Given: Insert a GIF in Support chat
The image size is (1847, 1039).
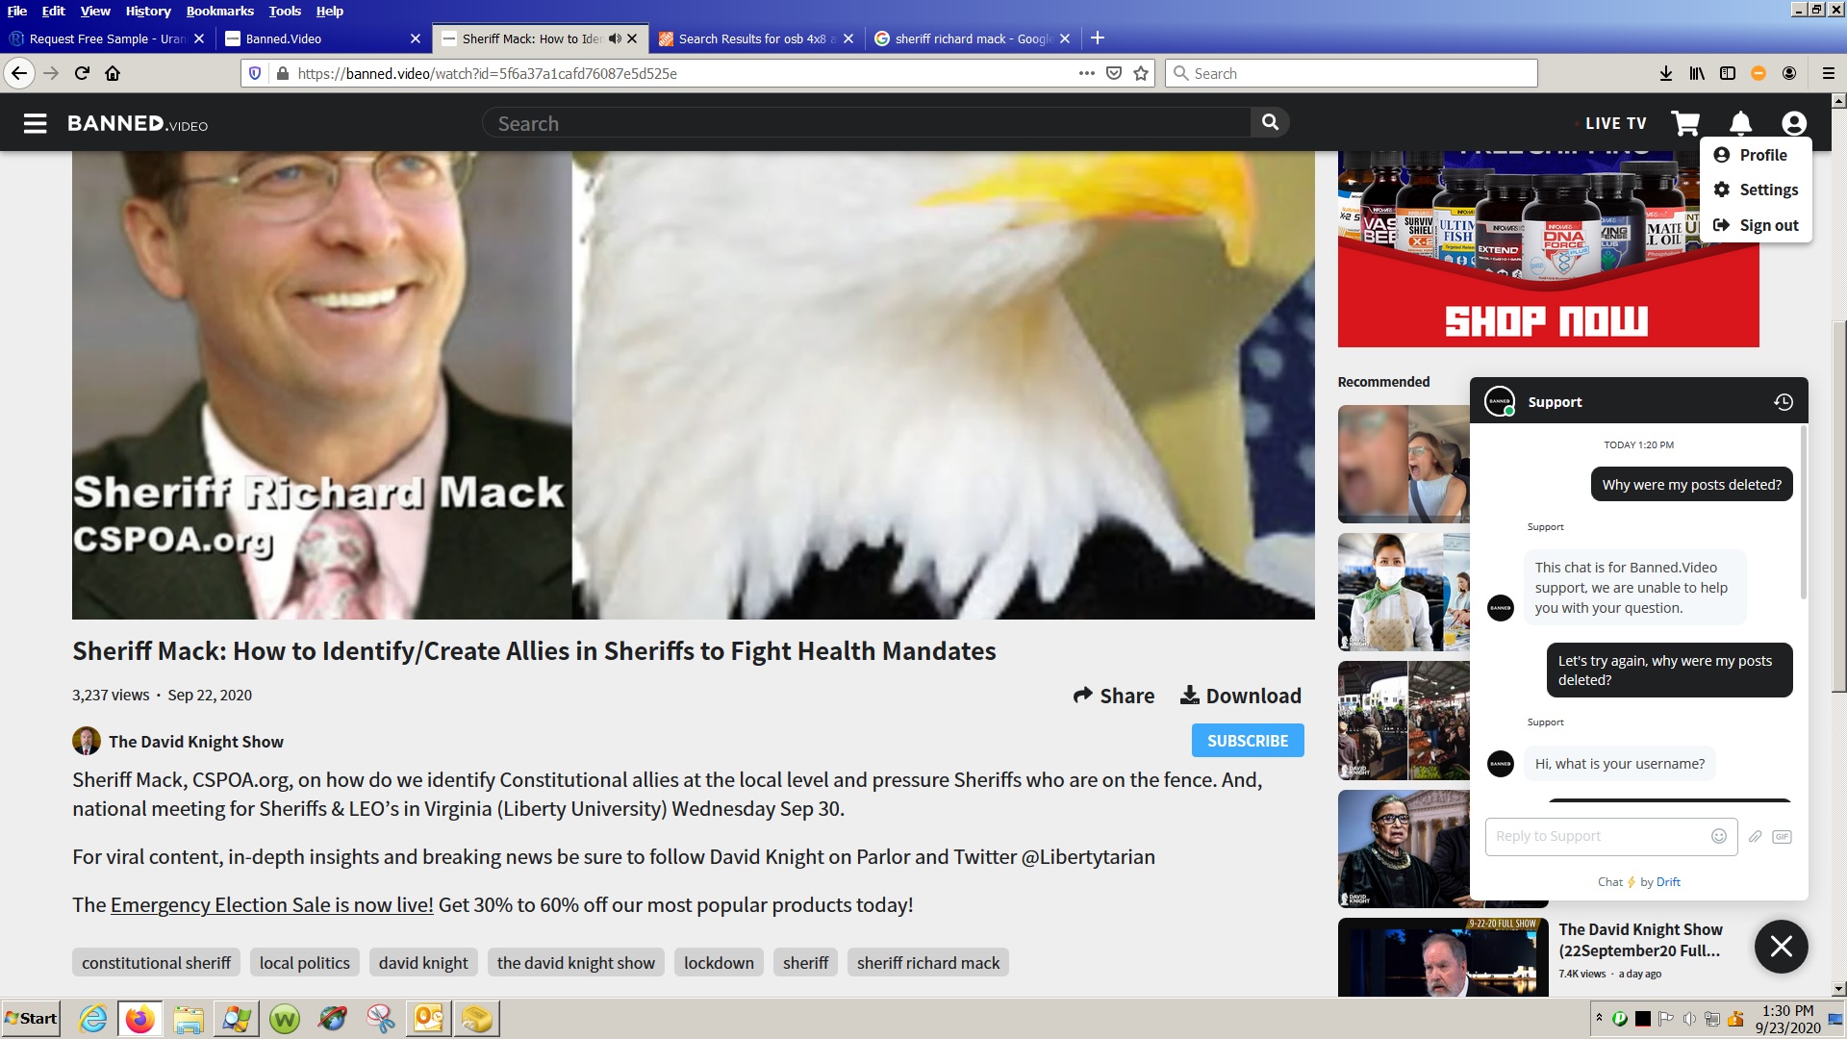Looking at the screenshot, I should tap(1782, 836).
